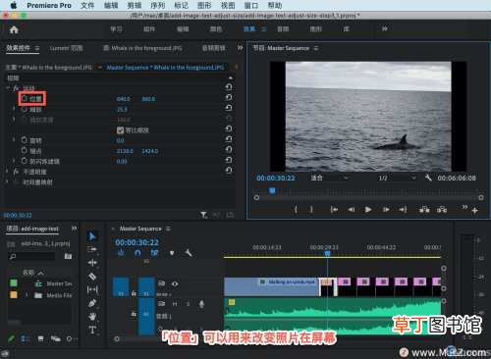This screenshot has height=359, width=491.
Task: Toggle Scale animation stopwatch
Action: click(25, 109)
